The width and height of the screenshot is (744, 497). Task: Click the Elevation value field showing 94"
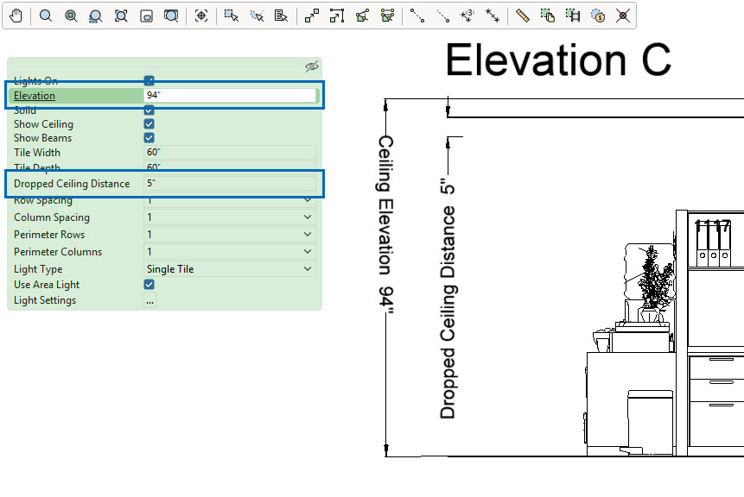pos(230,95)
